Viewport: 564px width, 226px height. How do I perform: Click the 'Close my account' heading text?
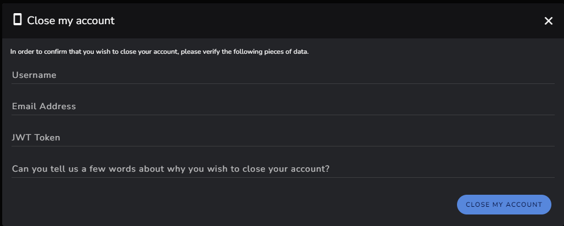tap(71, 20)
